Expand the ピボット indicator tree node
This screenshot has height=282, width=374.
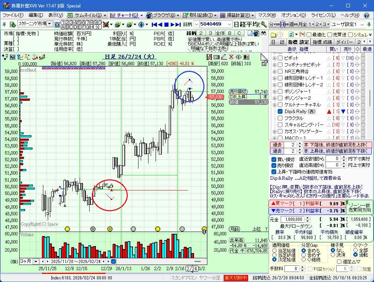pos(274,58)
